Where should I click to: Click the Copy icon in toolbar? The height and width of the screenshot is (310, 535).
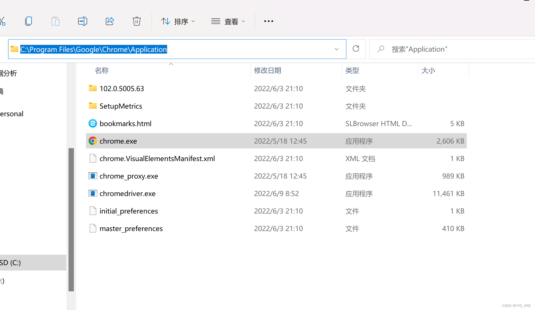coord(28,21)
